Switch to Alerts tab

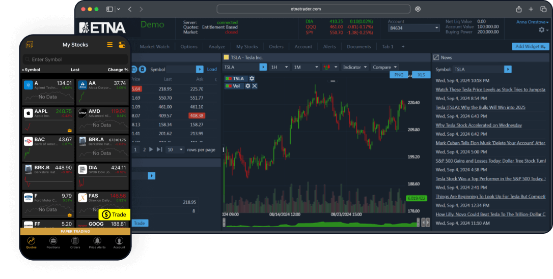click(x=329, y=46)
